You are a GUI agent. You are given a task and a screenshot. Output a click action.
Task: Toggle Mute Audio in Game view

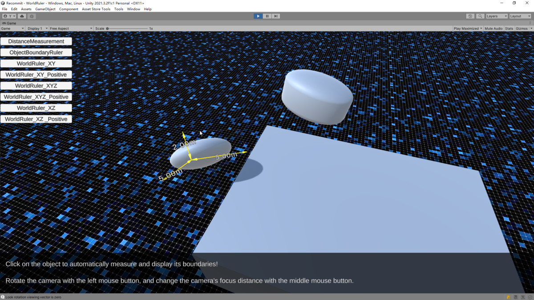coord(493,28)
